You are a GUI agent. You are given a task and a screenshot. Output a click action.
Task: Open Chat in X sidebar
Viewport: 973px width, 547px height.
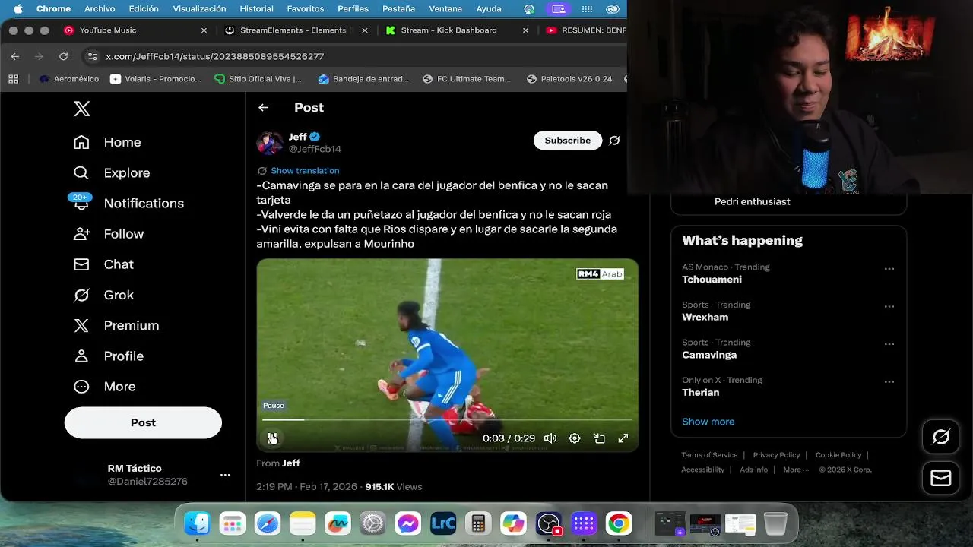[x=103, y=264]
